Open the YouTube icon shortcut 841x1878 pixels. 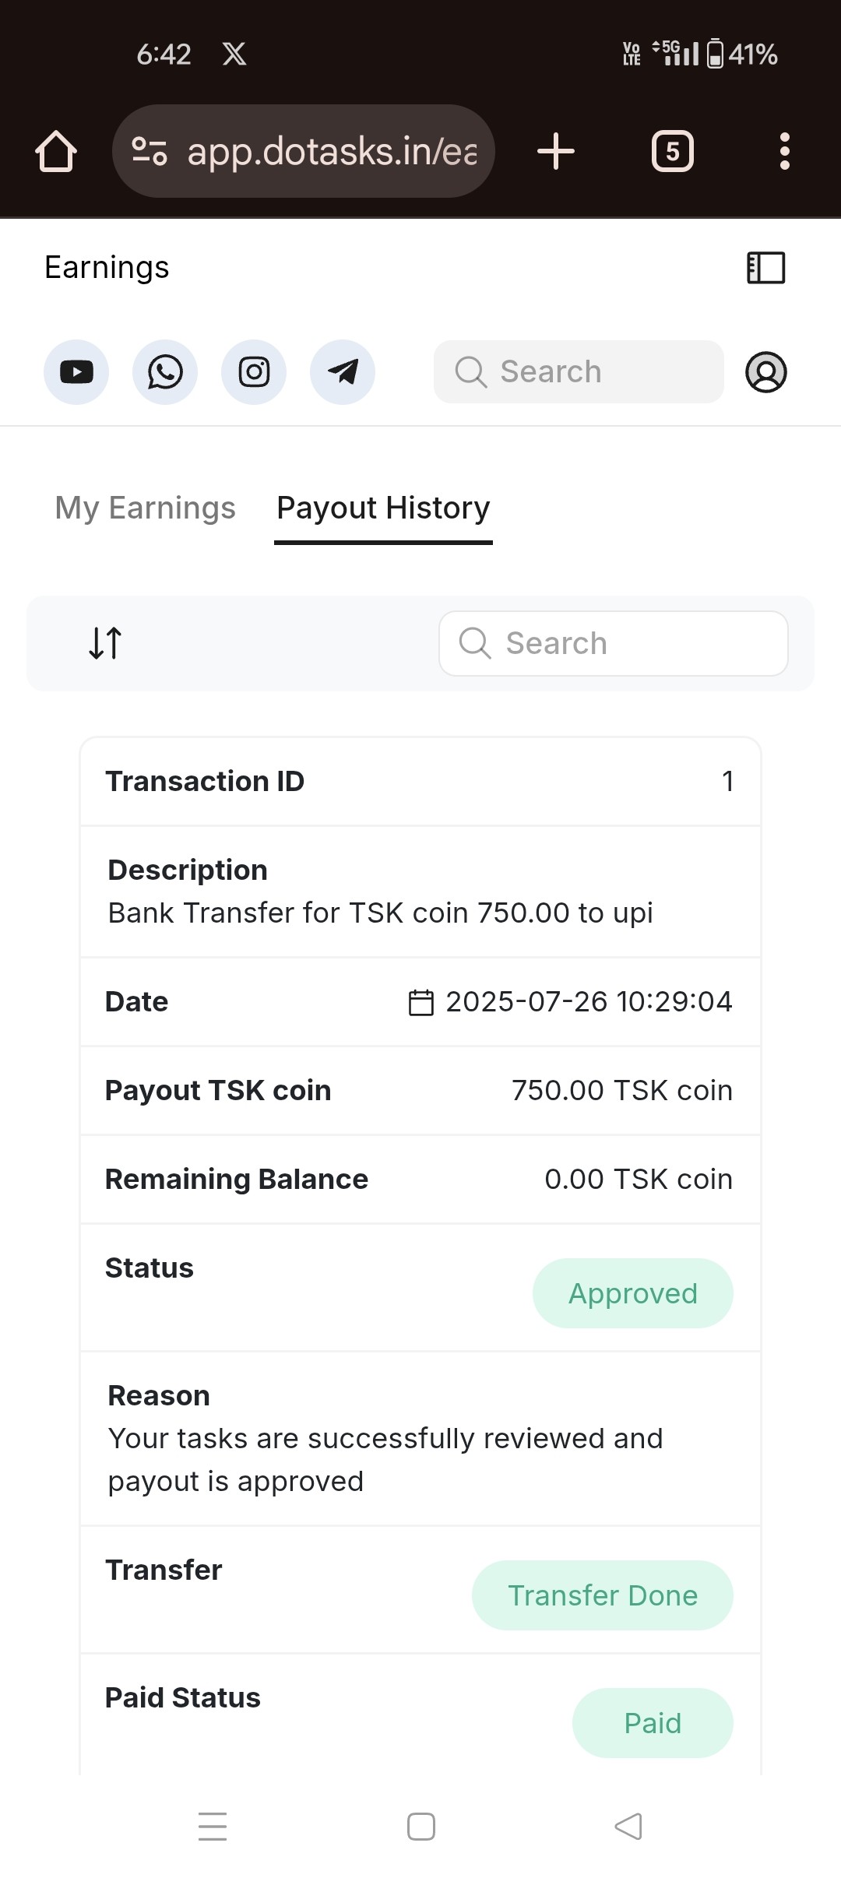[x=76, y=372]
